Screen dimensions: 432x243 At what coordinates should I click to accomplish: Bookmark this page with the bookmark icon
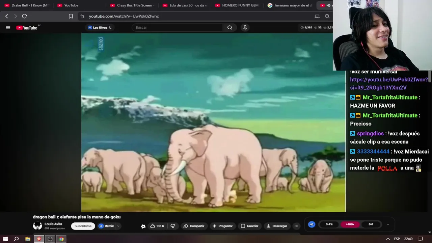point(71,16)
